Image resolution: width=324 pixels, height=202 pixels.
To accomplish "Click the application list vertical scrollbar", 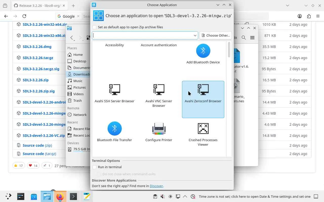I will point(229,49).
